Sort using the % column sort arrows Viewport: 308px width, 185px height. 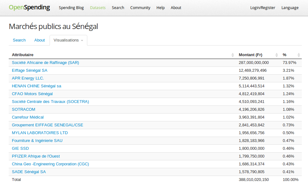click(298, 55)
